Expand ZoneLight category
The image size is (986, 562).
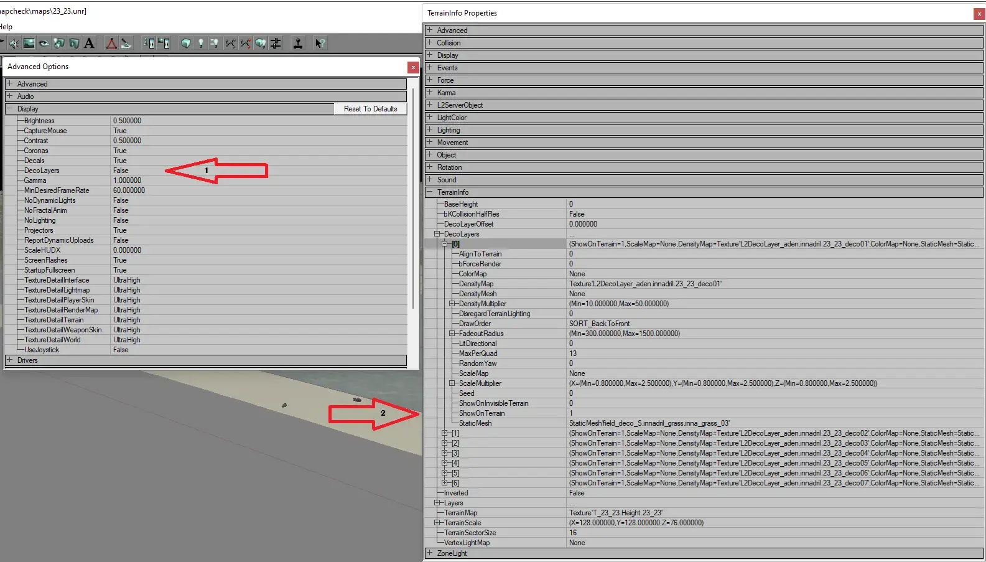pyautogui.click(x=429, y=553)
